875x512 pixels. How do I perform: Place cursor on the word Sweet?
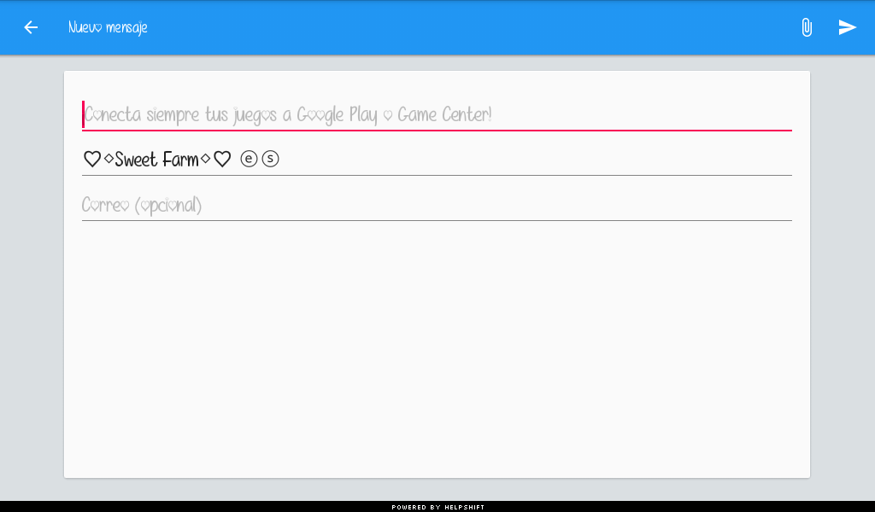[136, 160]
